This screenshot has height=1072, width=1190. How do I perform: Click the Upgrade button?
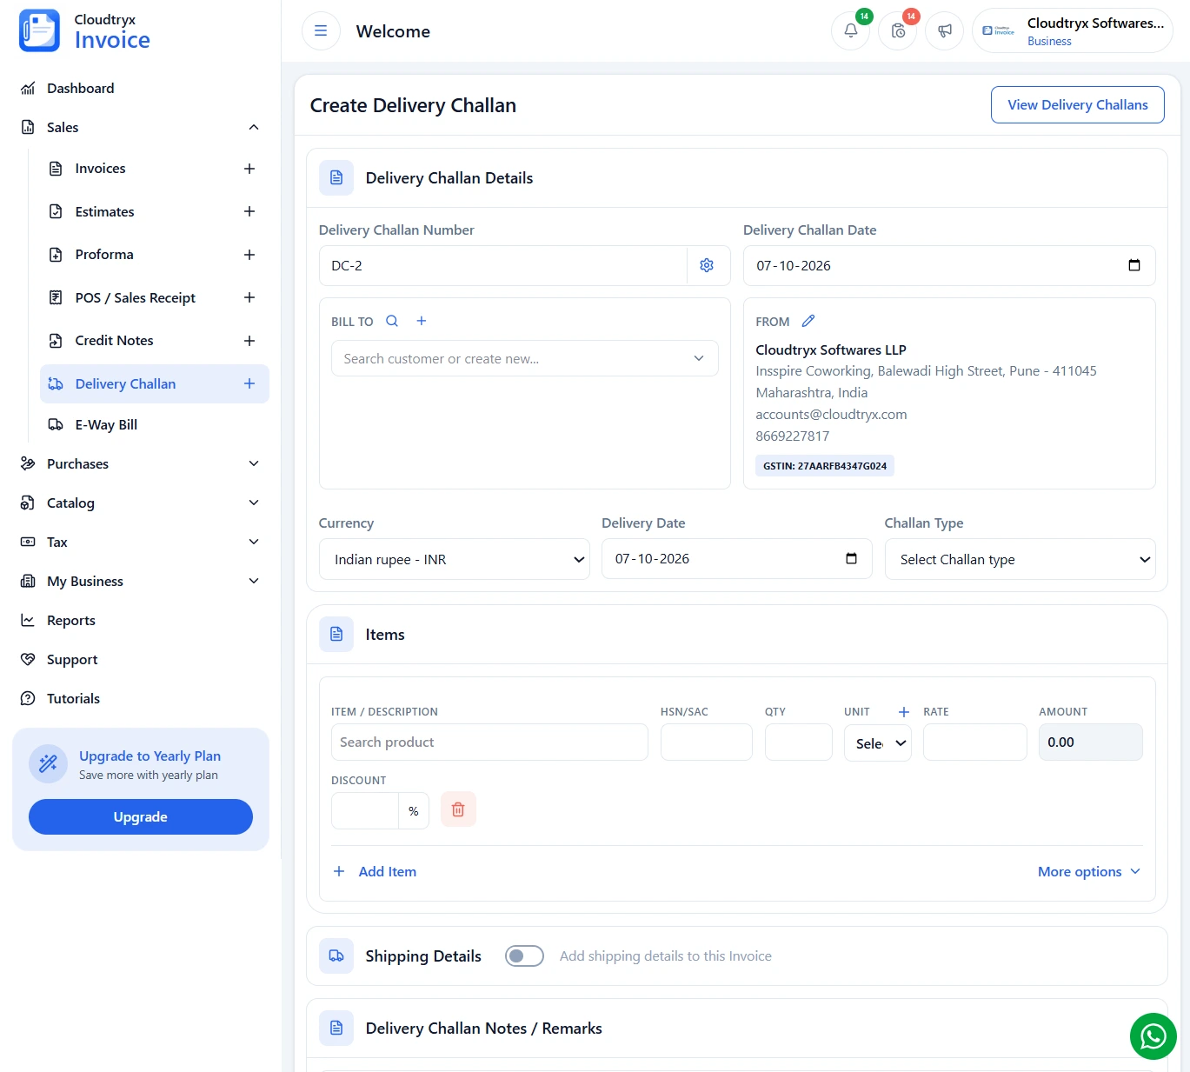pyautogui.click(x=141, y=816)
